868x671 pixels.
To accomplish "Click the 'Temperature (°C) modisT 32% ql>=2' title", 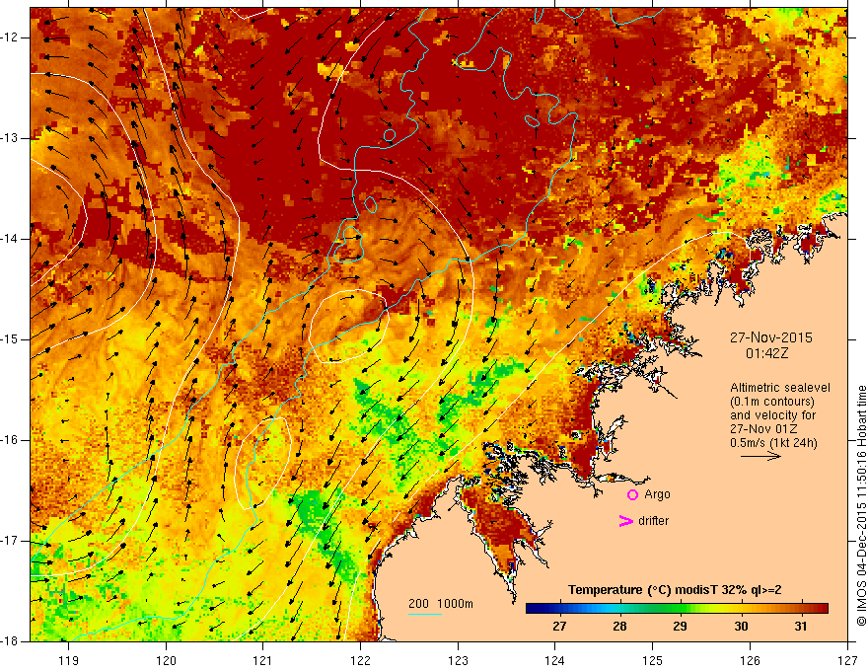I will (x=675, y=590).
